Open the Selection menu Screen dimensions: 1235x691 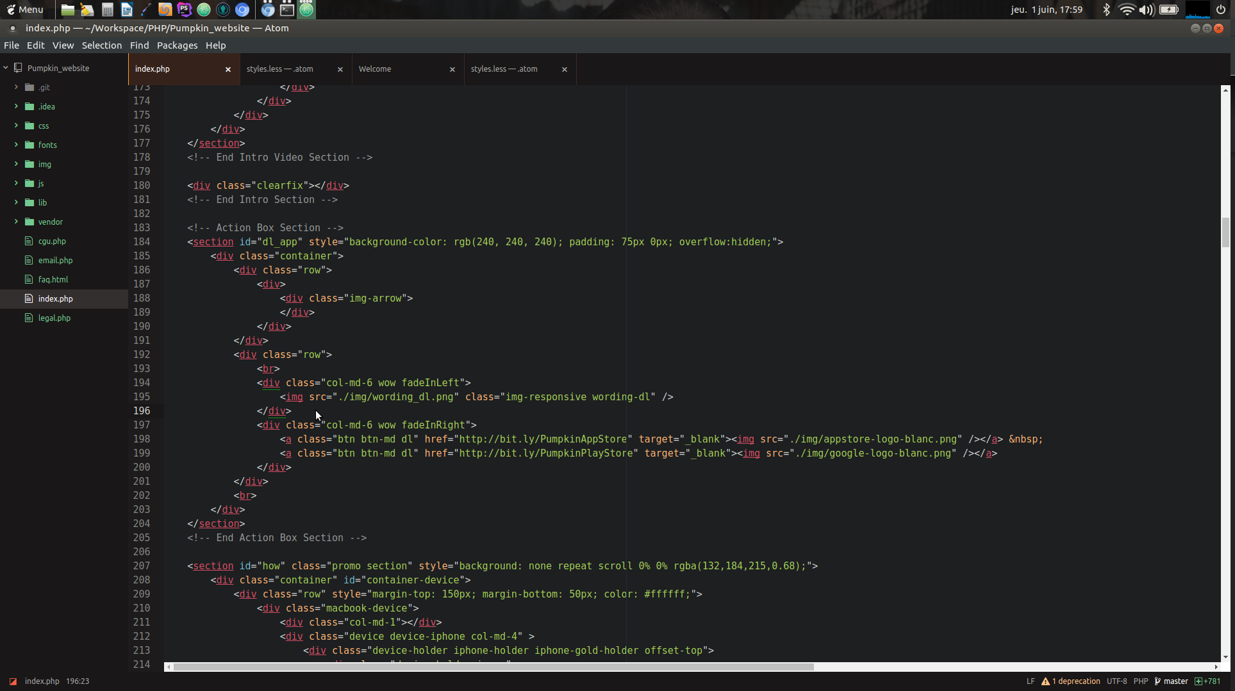pyautogui.click(x=102, y=45)
